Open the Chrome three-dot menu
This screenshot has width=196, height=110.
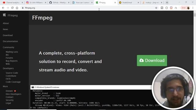(x=193, y=8)
